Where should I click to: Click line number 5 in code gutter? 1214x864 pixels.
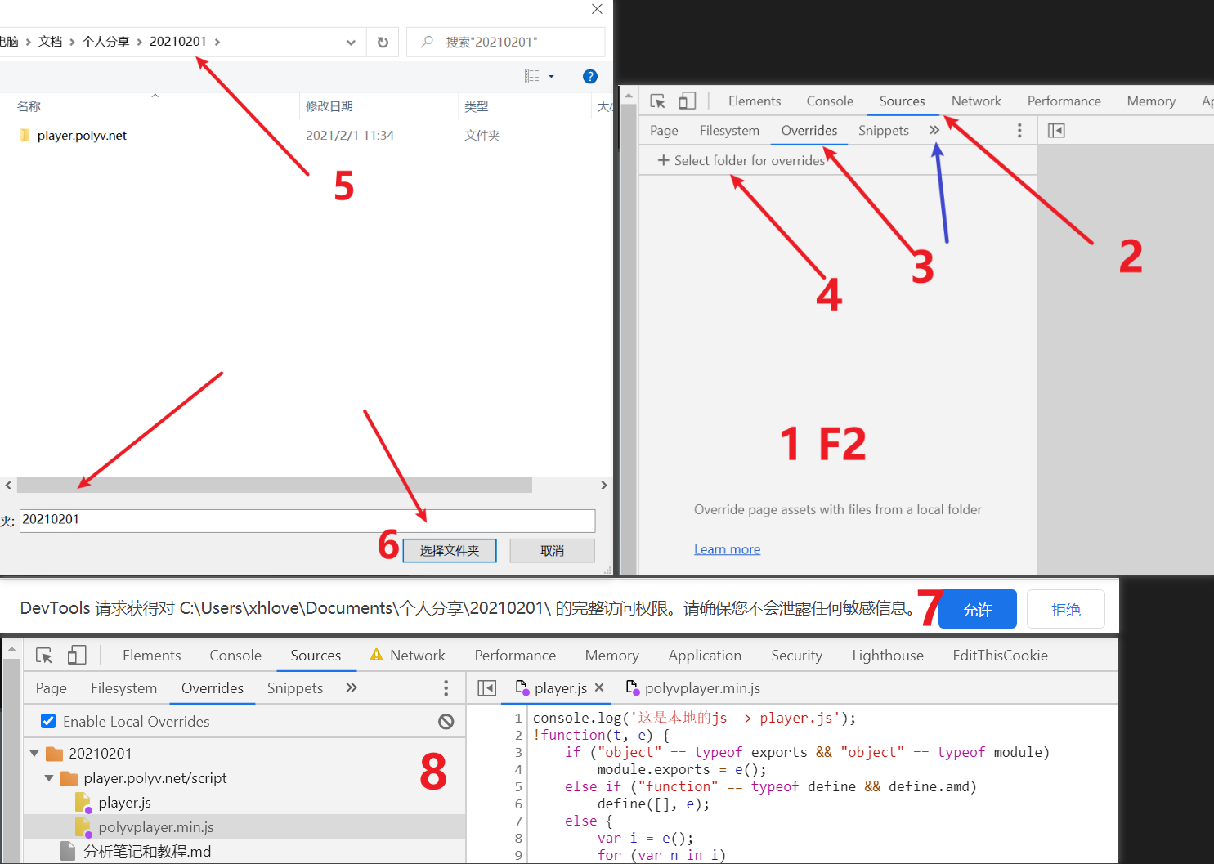point(518,787)
